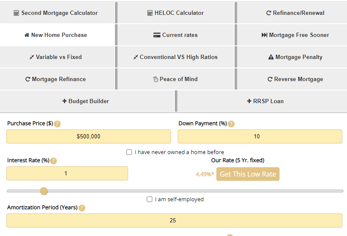The height and width of the screenshot is (236, 347).
Task: Click the warning triangle icon on Mortgage Penalty
Action: click(271, 57)
